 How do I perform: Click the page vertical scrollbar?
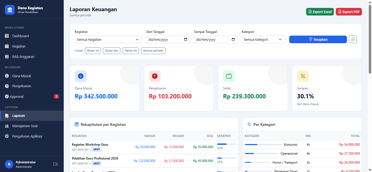[370, 39]
